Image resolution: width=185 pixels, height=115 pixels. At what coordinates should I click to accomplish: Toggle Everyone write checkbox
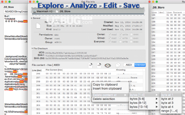[x=120, y=42]
